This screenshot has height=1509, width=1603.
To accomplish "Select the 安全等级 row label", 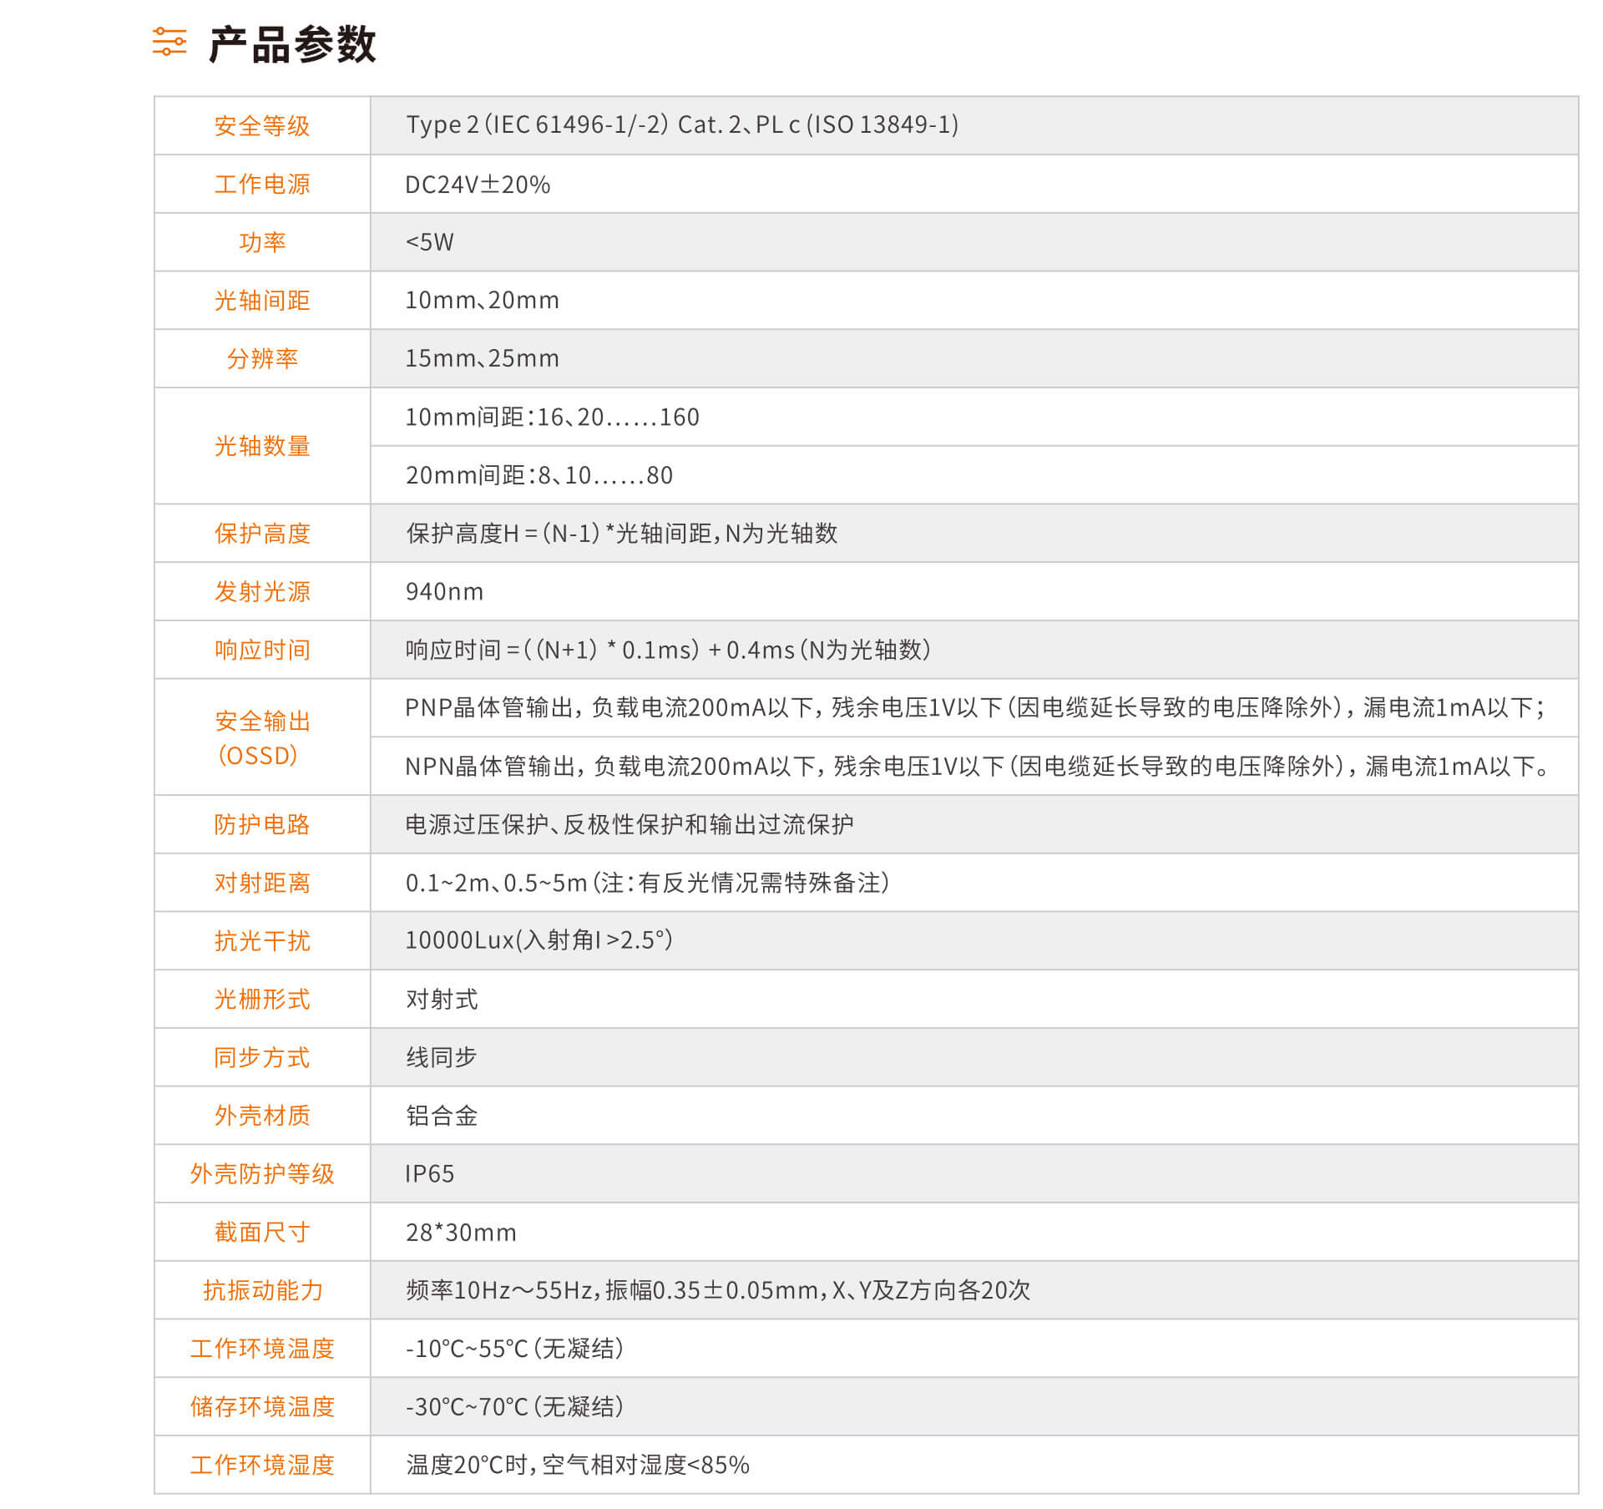I will click(262, 126).
